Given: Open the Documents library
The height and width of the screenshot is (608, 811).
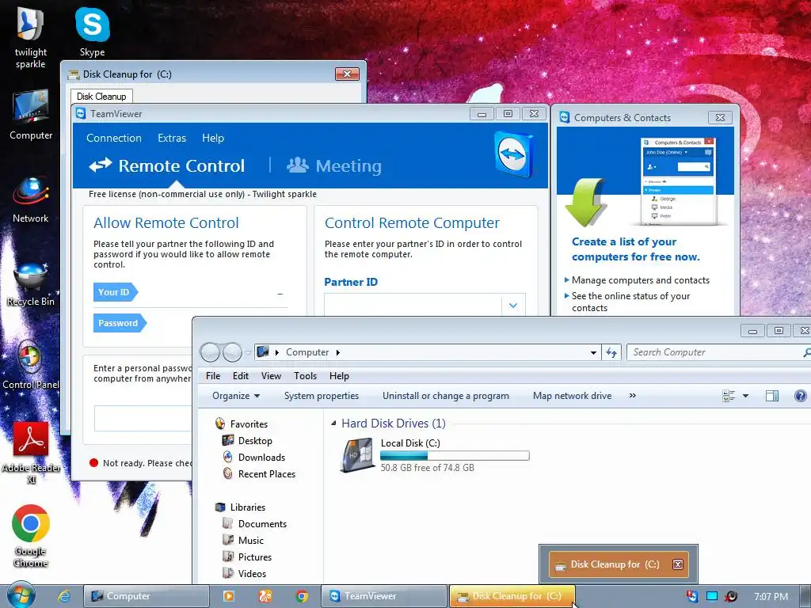Looking at the screenshot, I should tap(254, 524).
